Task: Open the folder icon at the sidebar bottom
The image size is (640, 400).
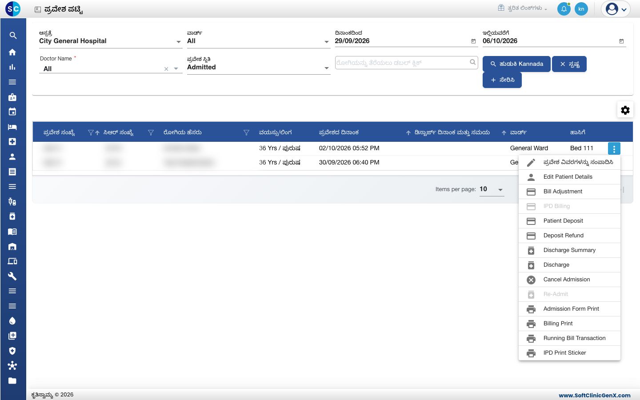Action: tap(12, 380)
